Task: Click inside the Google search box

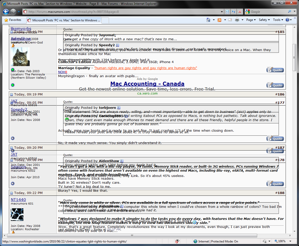Action: point(269,12)
